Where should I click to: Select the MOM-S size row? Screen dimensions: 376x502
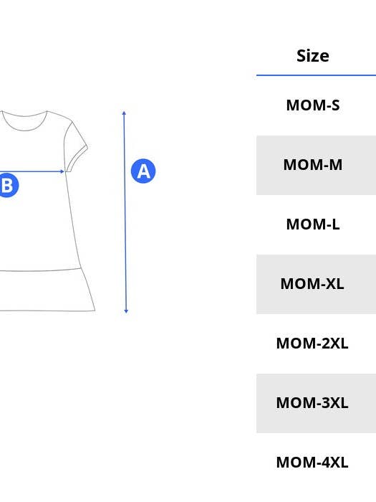click(317, 105)
